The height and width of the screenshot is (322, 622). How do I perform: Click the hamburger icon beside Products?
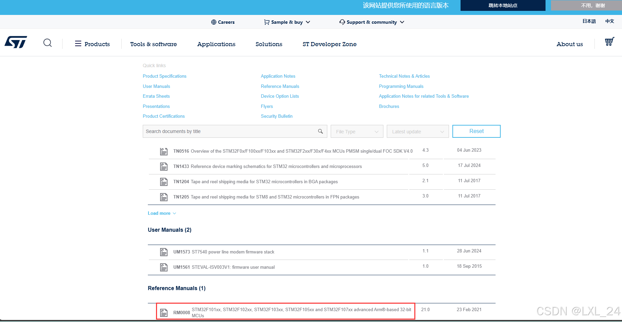click(78, 43)
